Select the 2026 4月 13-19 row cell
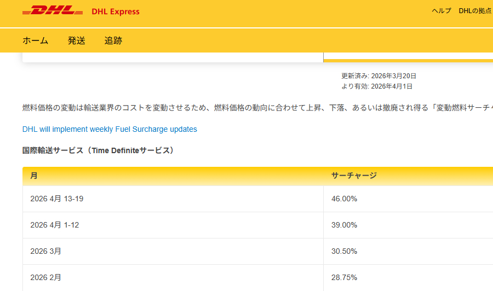Screen dimensions: 493x291 click(x=173, y=199)
